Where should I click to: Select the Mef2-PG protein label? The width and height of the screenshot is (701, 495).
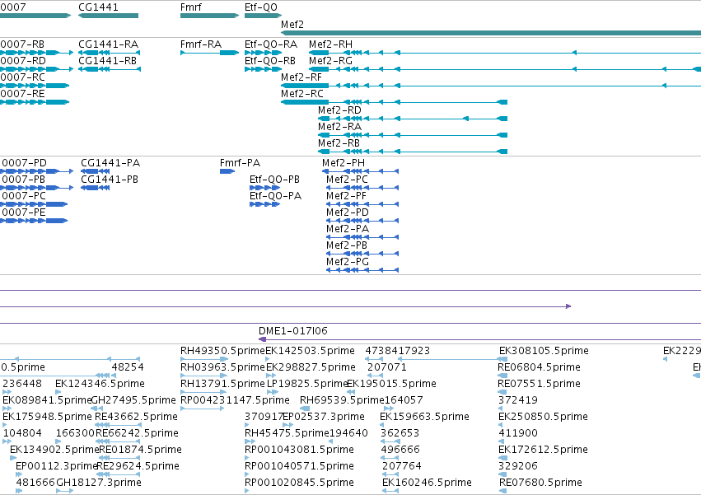click(x=348, y=263)
